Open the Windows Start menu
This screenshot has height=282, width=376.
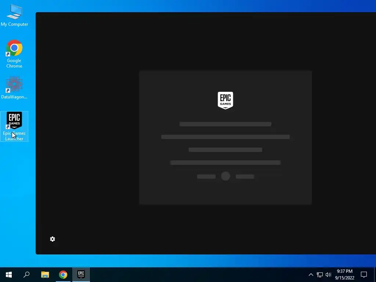tap(9, 275)
